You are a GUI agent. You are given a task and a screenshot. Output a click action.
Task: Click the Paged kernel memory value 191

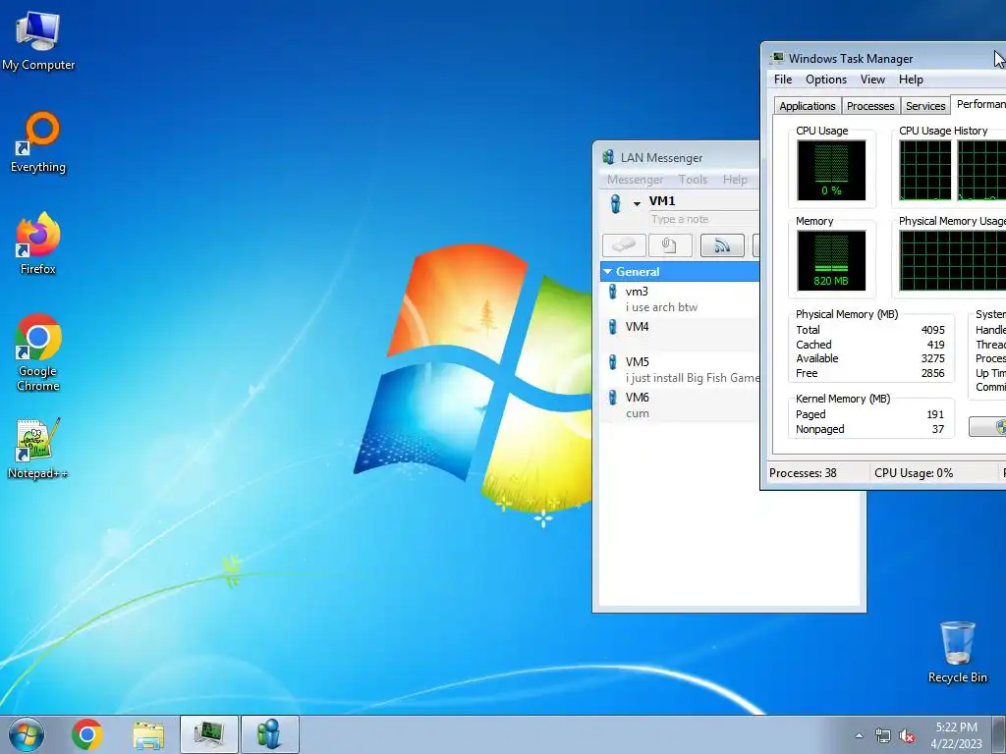[x=935, y=414]
